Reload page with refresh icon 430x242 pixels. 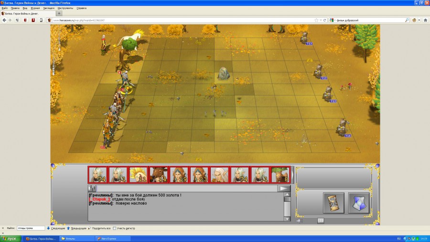325,20
